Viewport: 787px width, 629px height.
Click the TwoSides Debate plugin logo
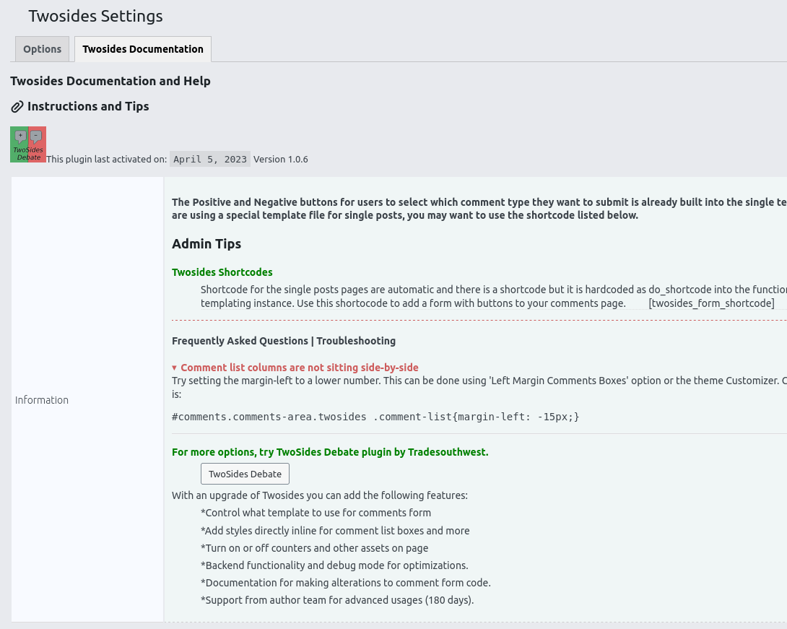pos(28,144)
